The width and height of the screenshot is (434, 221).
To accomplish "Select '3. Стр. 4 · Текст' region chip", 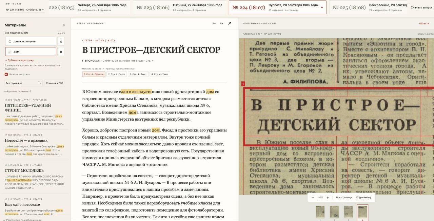I will click(x=138, y=74).
